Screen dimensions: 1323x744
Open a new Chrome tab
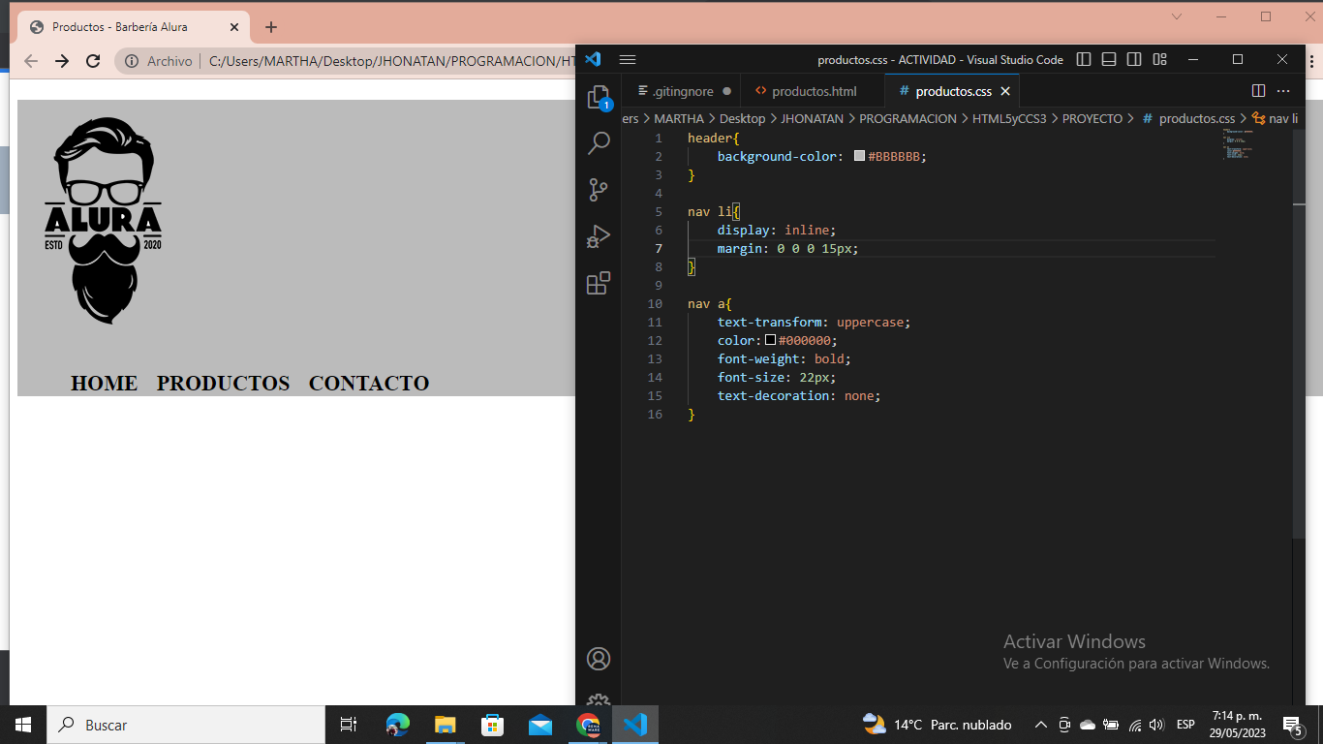pyautogui.click(x=271, y=27)
